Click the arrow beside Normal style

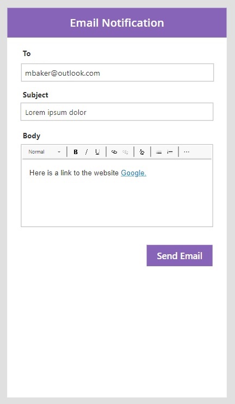(59, 152)
